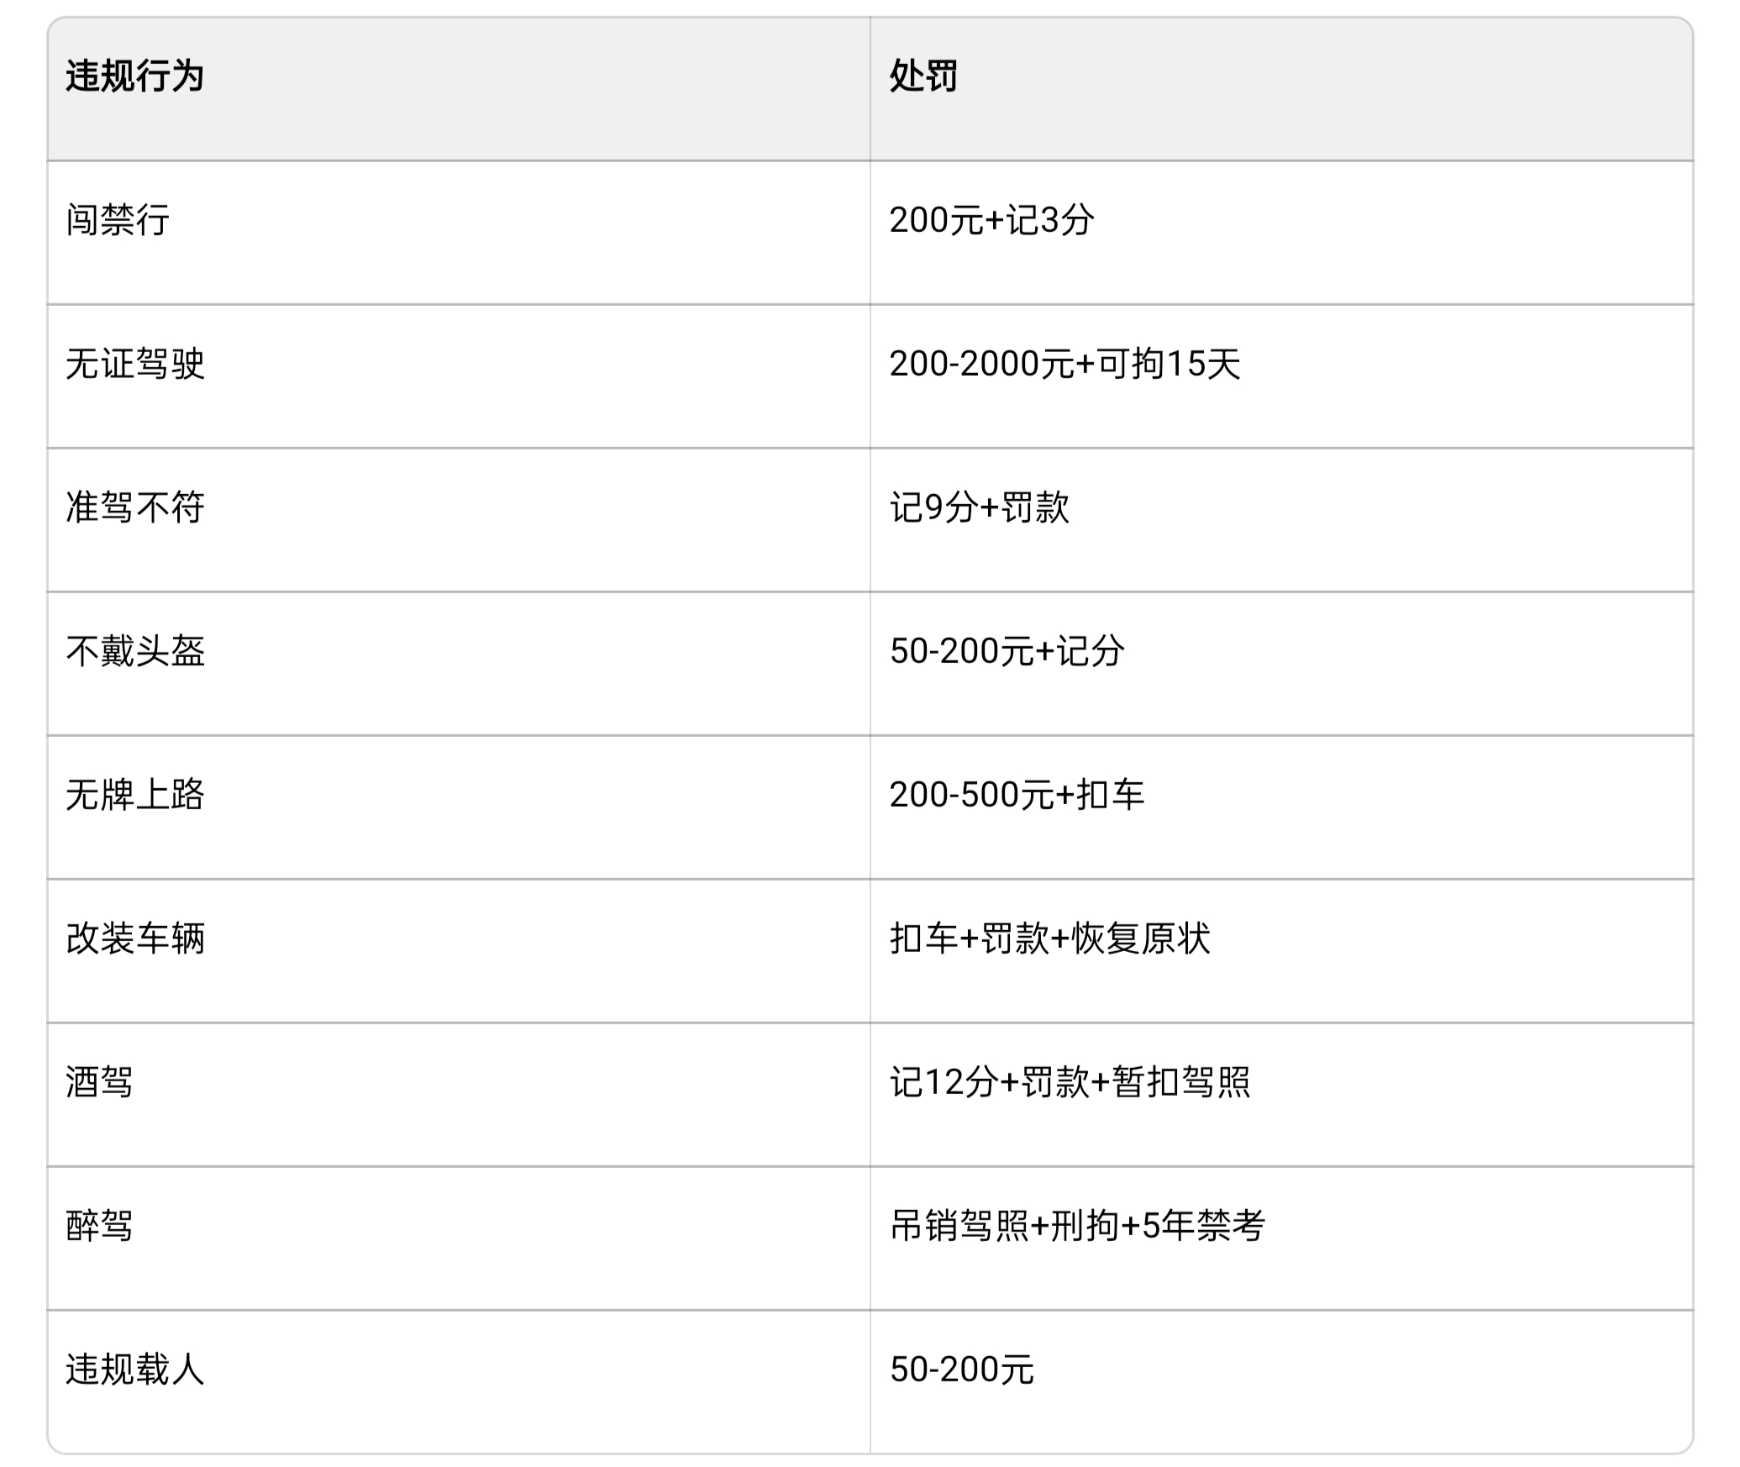
Task: Select the 改装车辆 violation cell
Action: [x=135, y=939]
